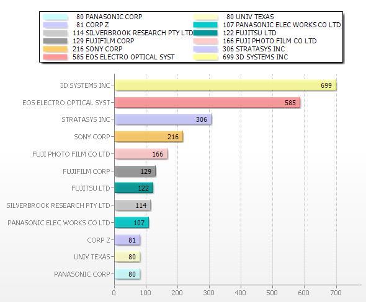This screenshot has width=366, height=302.
Task: Click legend text '80 PANASONIC CORP'
Action: pyautogui.click(x=109, y=17)
